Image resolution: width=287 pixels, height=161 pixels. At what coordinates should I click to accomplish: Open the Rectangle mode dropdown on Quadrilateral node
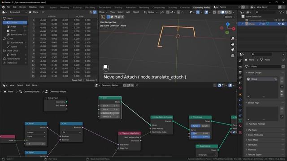click(207, 155)
